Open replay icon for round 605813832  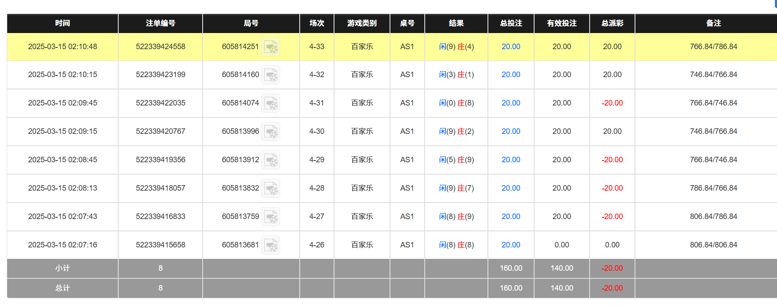(x=270, y=189)
